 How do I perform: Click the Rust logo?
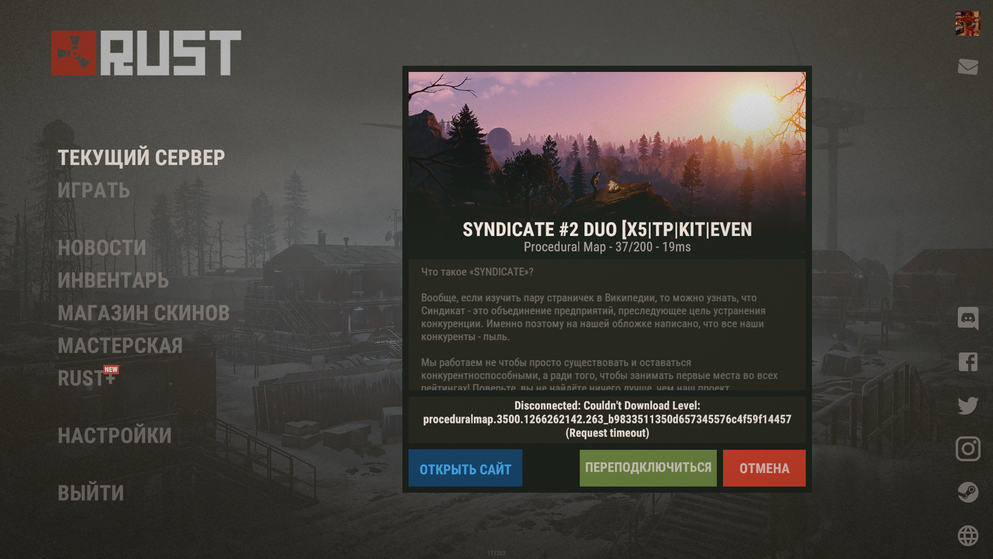[x=146, y=53]
